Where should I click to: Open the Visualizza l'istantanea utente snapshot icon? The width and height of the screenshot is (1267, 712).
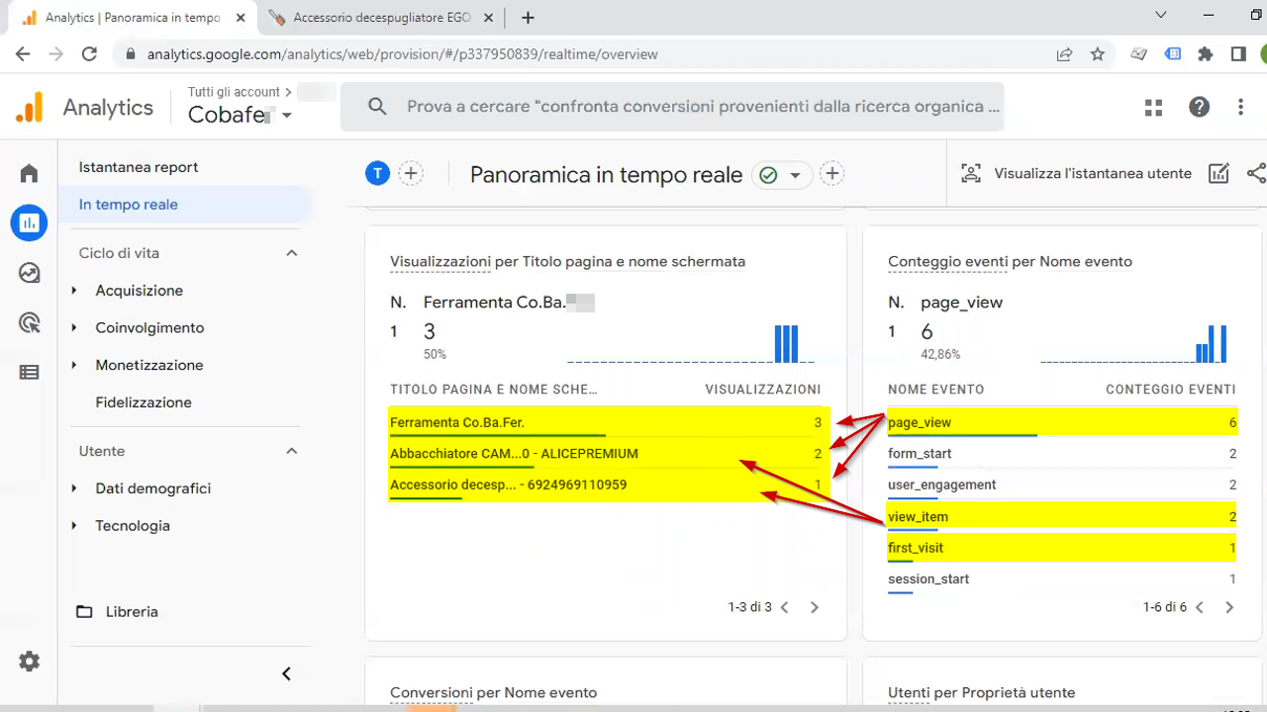click(971, 173)
